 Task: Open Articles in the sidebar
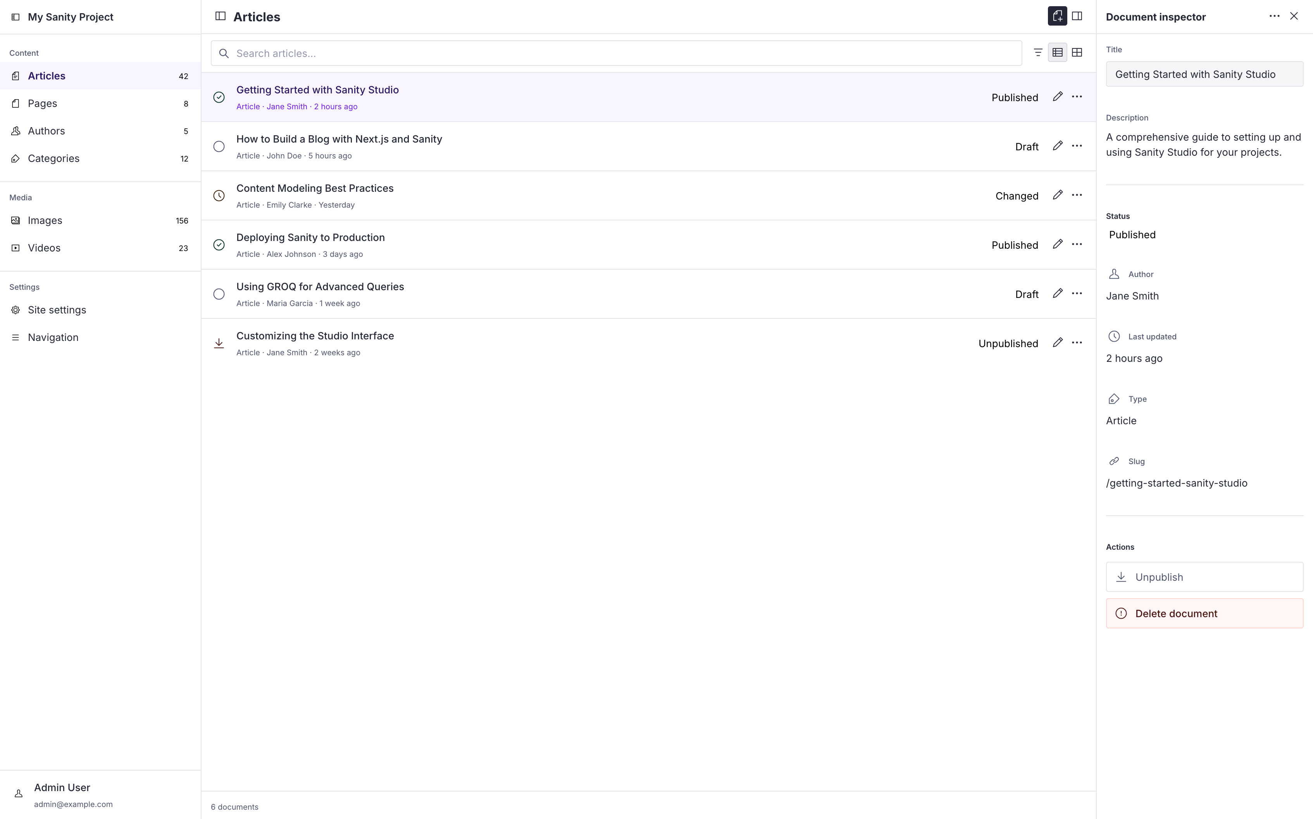click(100, 76)
